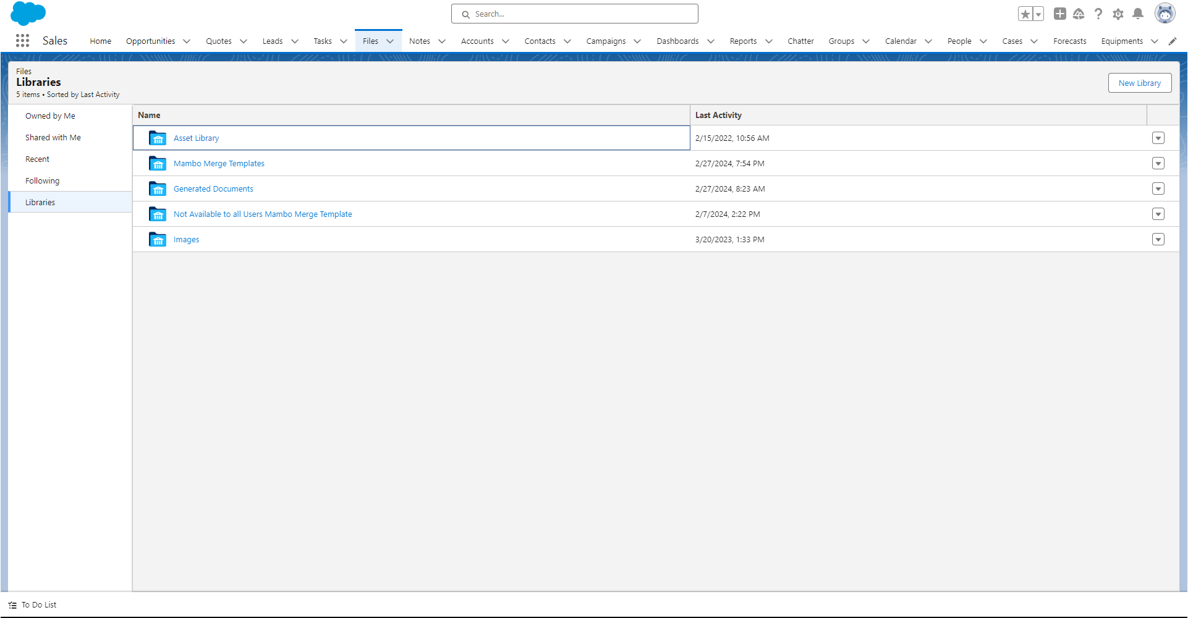Open your user profile avatar
Screen dimensions: 1188x618
1166,13
